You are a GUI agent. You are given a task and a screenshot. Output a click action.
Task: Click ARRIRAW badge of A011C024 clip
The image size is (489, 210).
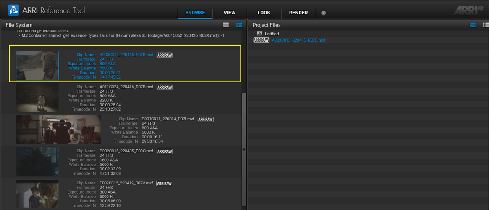pyautogui.click(x=165, y=87)
